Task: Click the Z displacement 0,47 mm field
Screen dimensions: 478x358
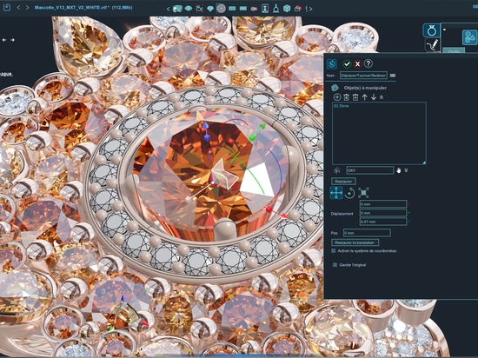Action: click(383, 222)
